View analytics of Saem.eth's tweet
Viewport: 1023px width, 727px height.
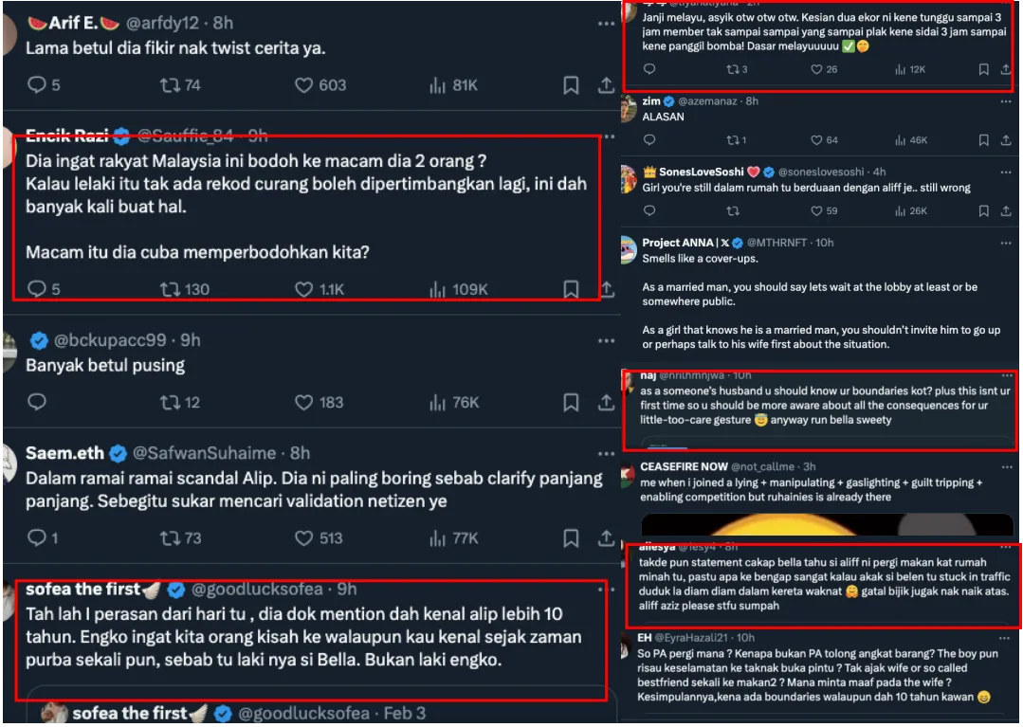(438, 537)
